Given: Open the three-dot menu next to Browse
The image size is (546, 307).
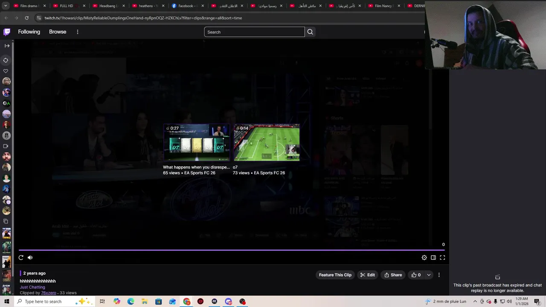Looking at the screenshot, I should point(77,32).
